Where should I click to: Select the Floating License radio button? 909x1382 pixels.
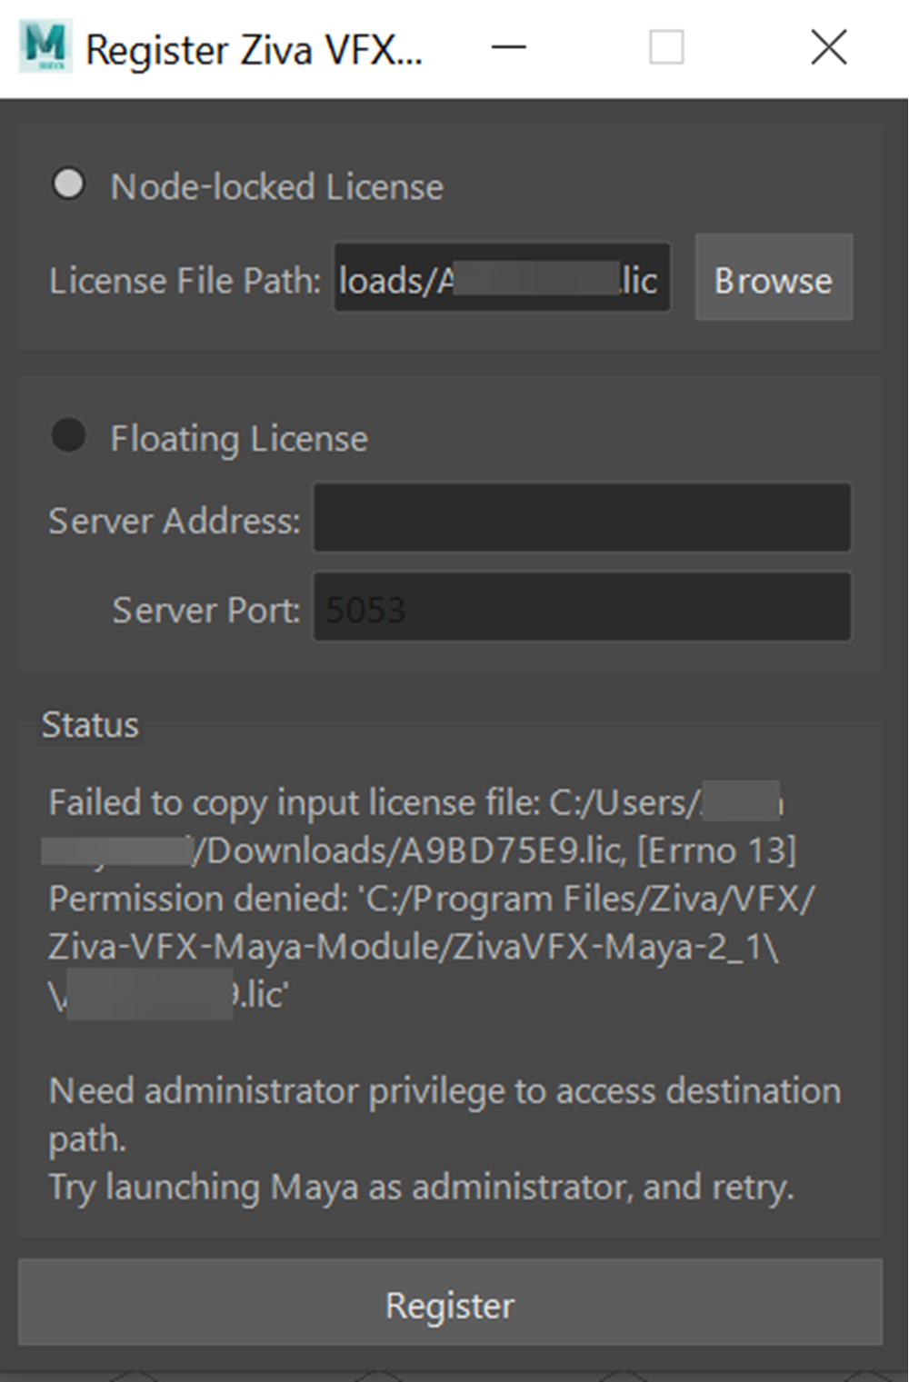click(x=68, y=435)
